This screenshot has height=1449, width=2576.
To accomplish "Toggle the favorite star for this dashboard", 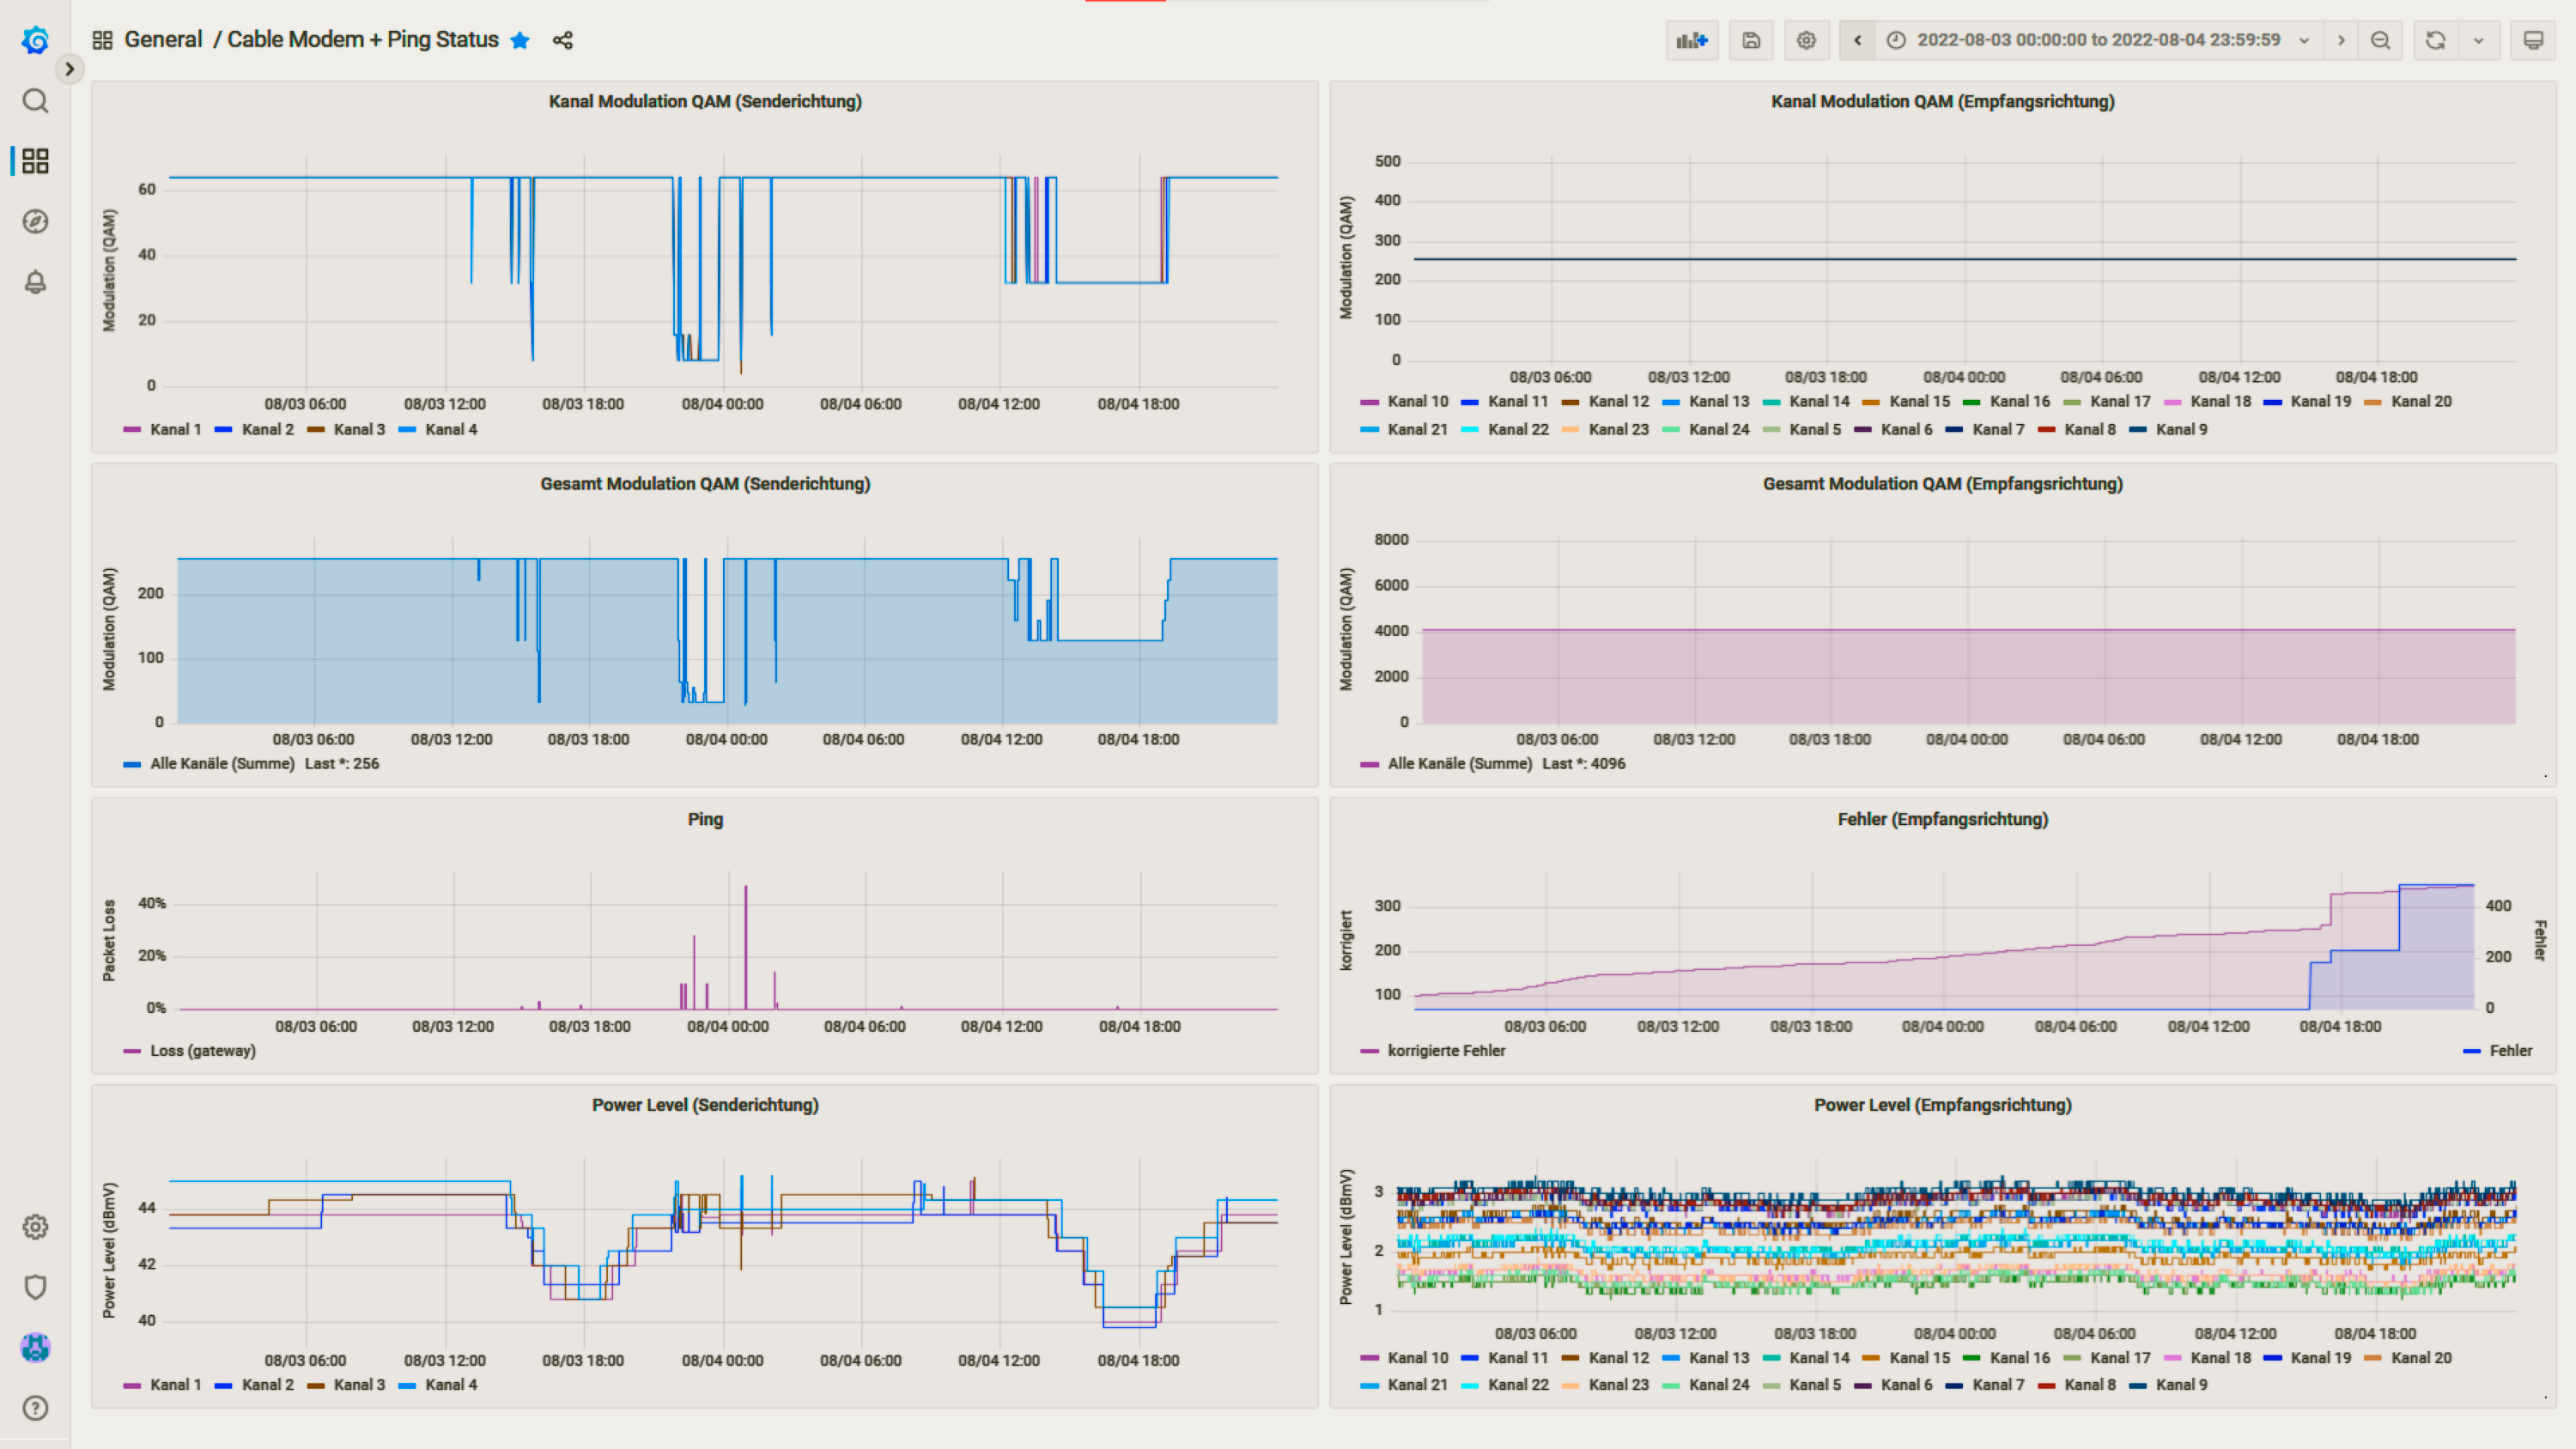I will click(x=520, y=40).
